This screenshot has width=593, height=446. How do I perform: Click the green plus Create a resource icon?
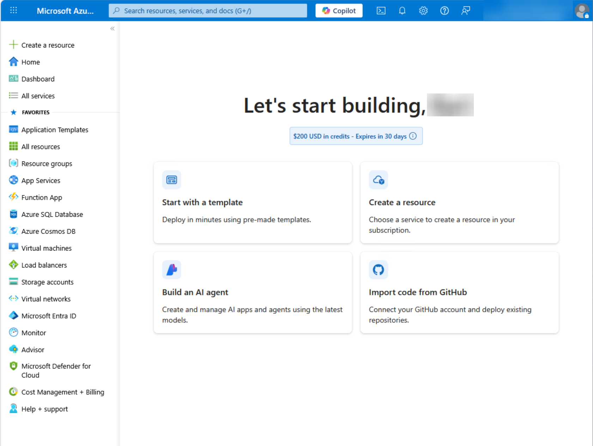tap(13, 45)
